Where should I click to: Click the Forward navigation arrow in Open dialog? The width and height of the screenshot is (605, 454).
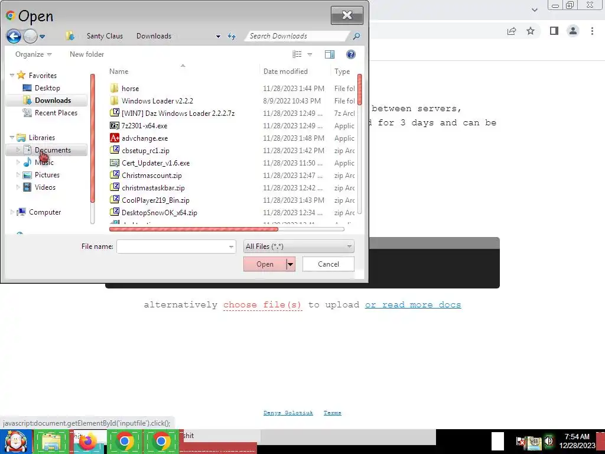point(30,36)
